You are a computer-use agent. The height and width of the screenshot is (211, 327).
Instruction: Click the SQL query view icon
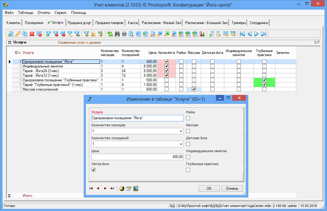[x=101, y=34]
